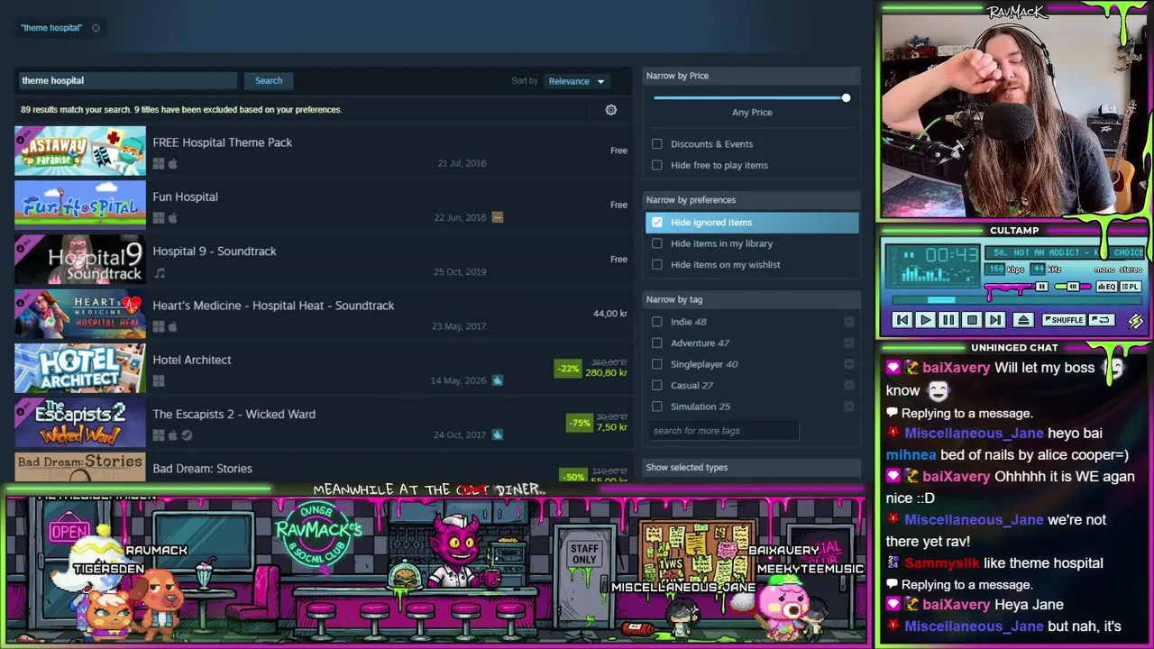Click the Cultamp seek bar position marker
This screenshot has height=649, width=1154.
point(940,301)
